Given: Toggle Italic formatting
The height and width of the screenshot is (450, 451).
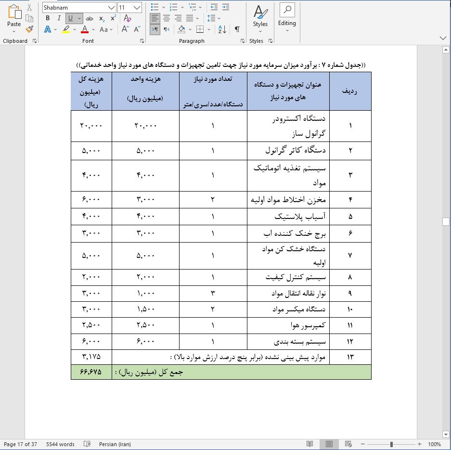Looking at the screenshot, I should tap(59, 18).
